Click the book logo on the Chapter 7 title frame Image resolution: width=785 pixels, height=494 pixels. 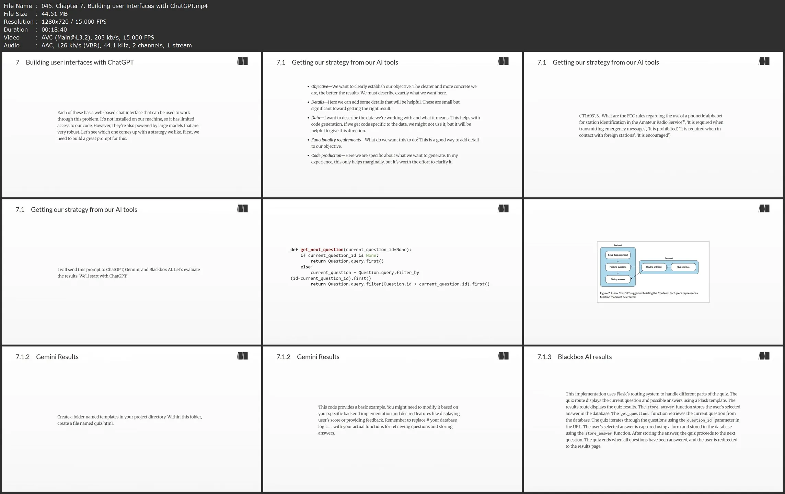click(x=242, y=61)
